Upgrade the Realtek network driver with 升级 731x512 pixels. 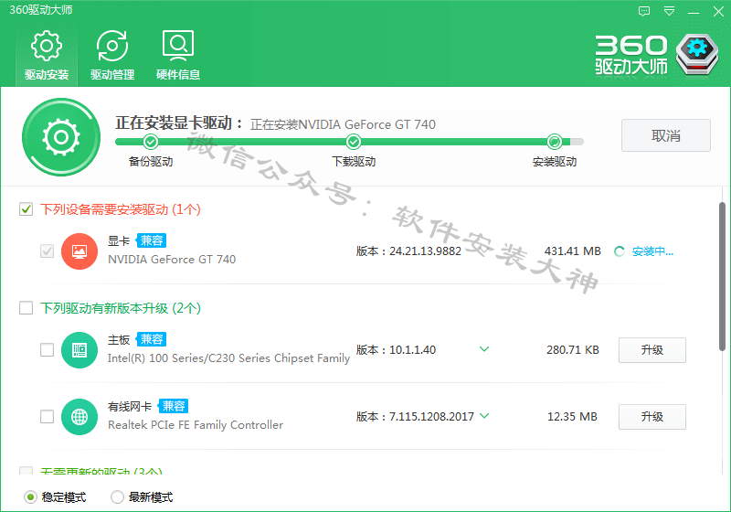[652, 417]
